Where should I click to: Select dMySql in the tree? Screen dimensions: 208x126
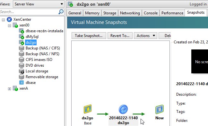click(32, 37)
